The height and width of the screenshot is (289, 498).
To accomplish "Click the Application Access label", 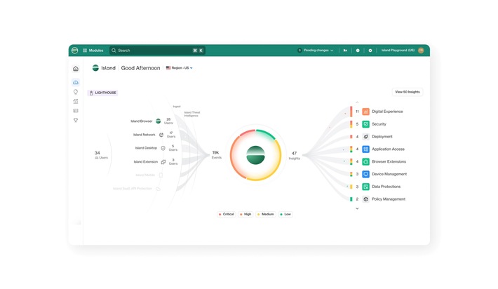I will coord(388,149).
